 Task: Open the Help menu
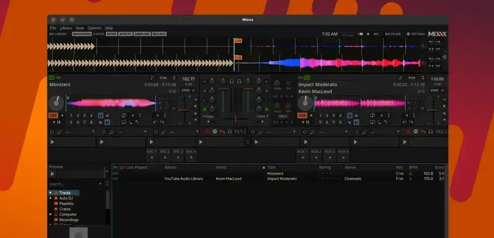coord(109,28)
